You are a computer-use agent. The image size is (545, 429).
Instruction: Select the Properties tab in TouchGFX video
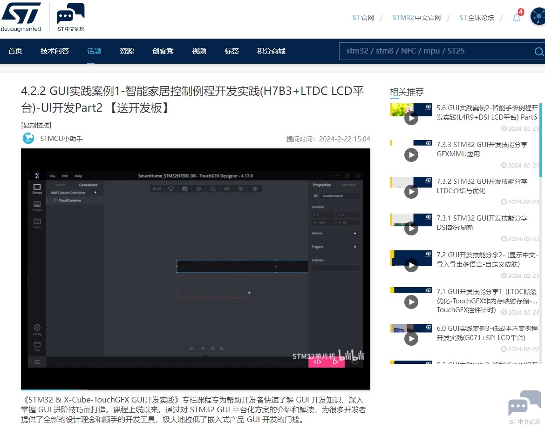322,185
